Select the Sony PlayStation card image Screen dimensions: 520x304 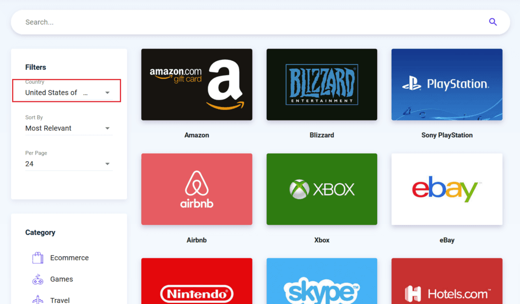(x=447, y=85)
